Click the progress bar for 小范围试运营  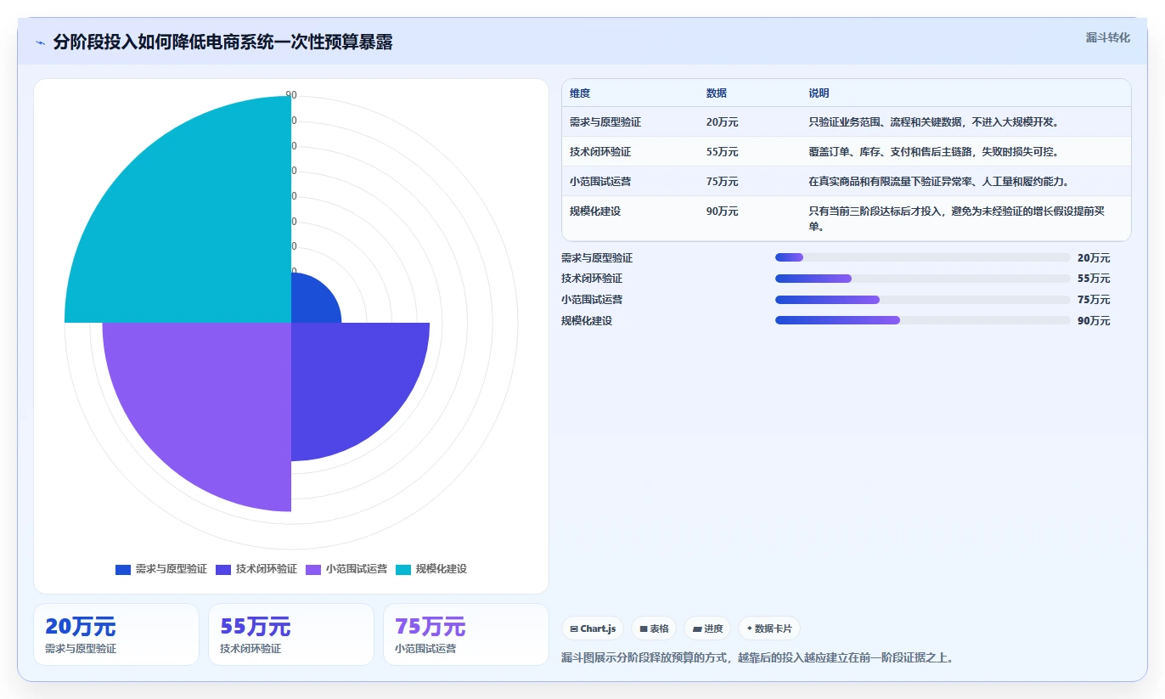pyautogui.click(x=922, y=300)
